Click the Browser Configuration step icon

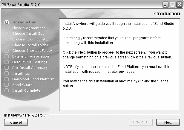(x=7, y=39)
